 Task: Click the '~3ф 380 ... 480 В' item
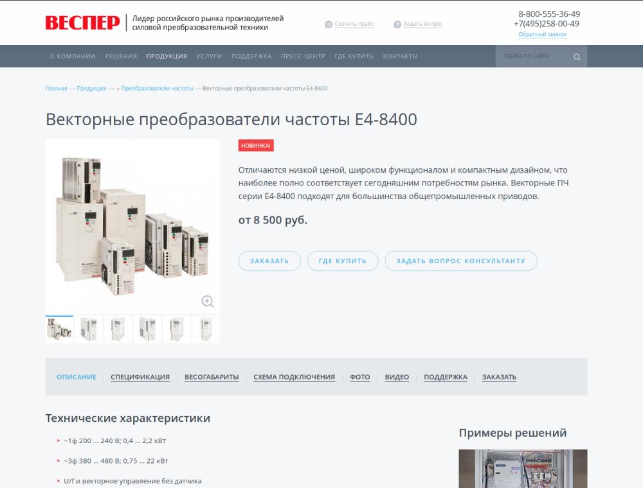[116, 461]
